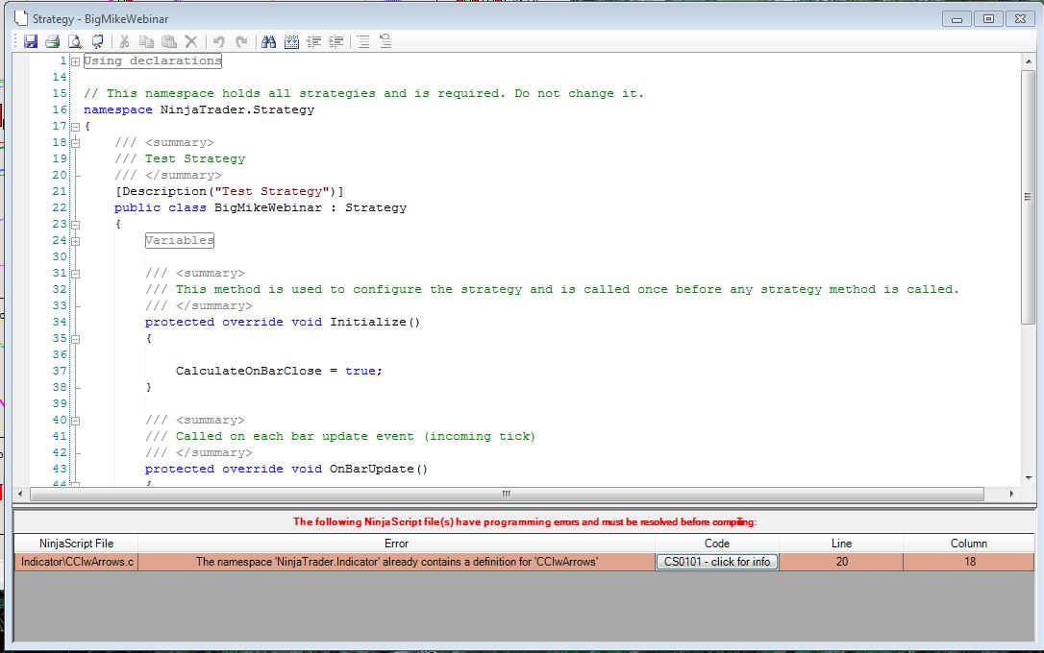Click the CS0101 - click for info button

[717, 562]
